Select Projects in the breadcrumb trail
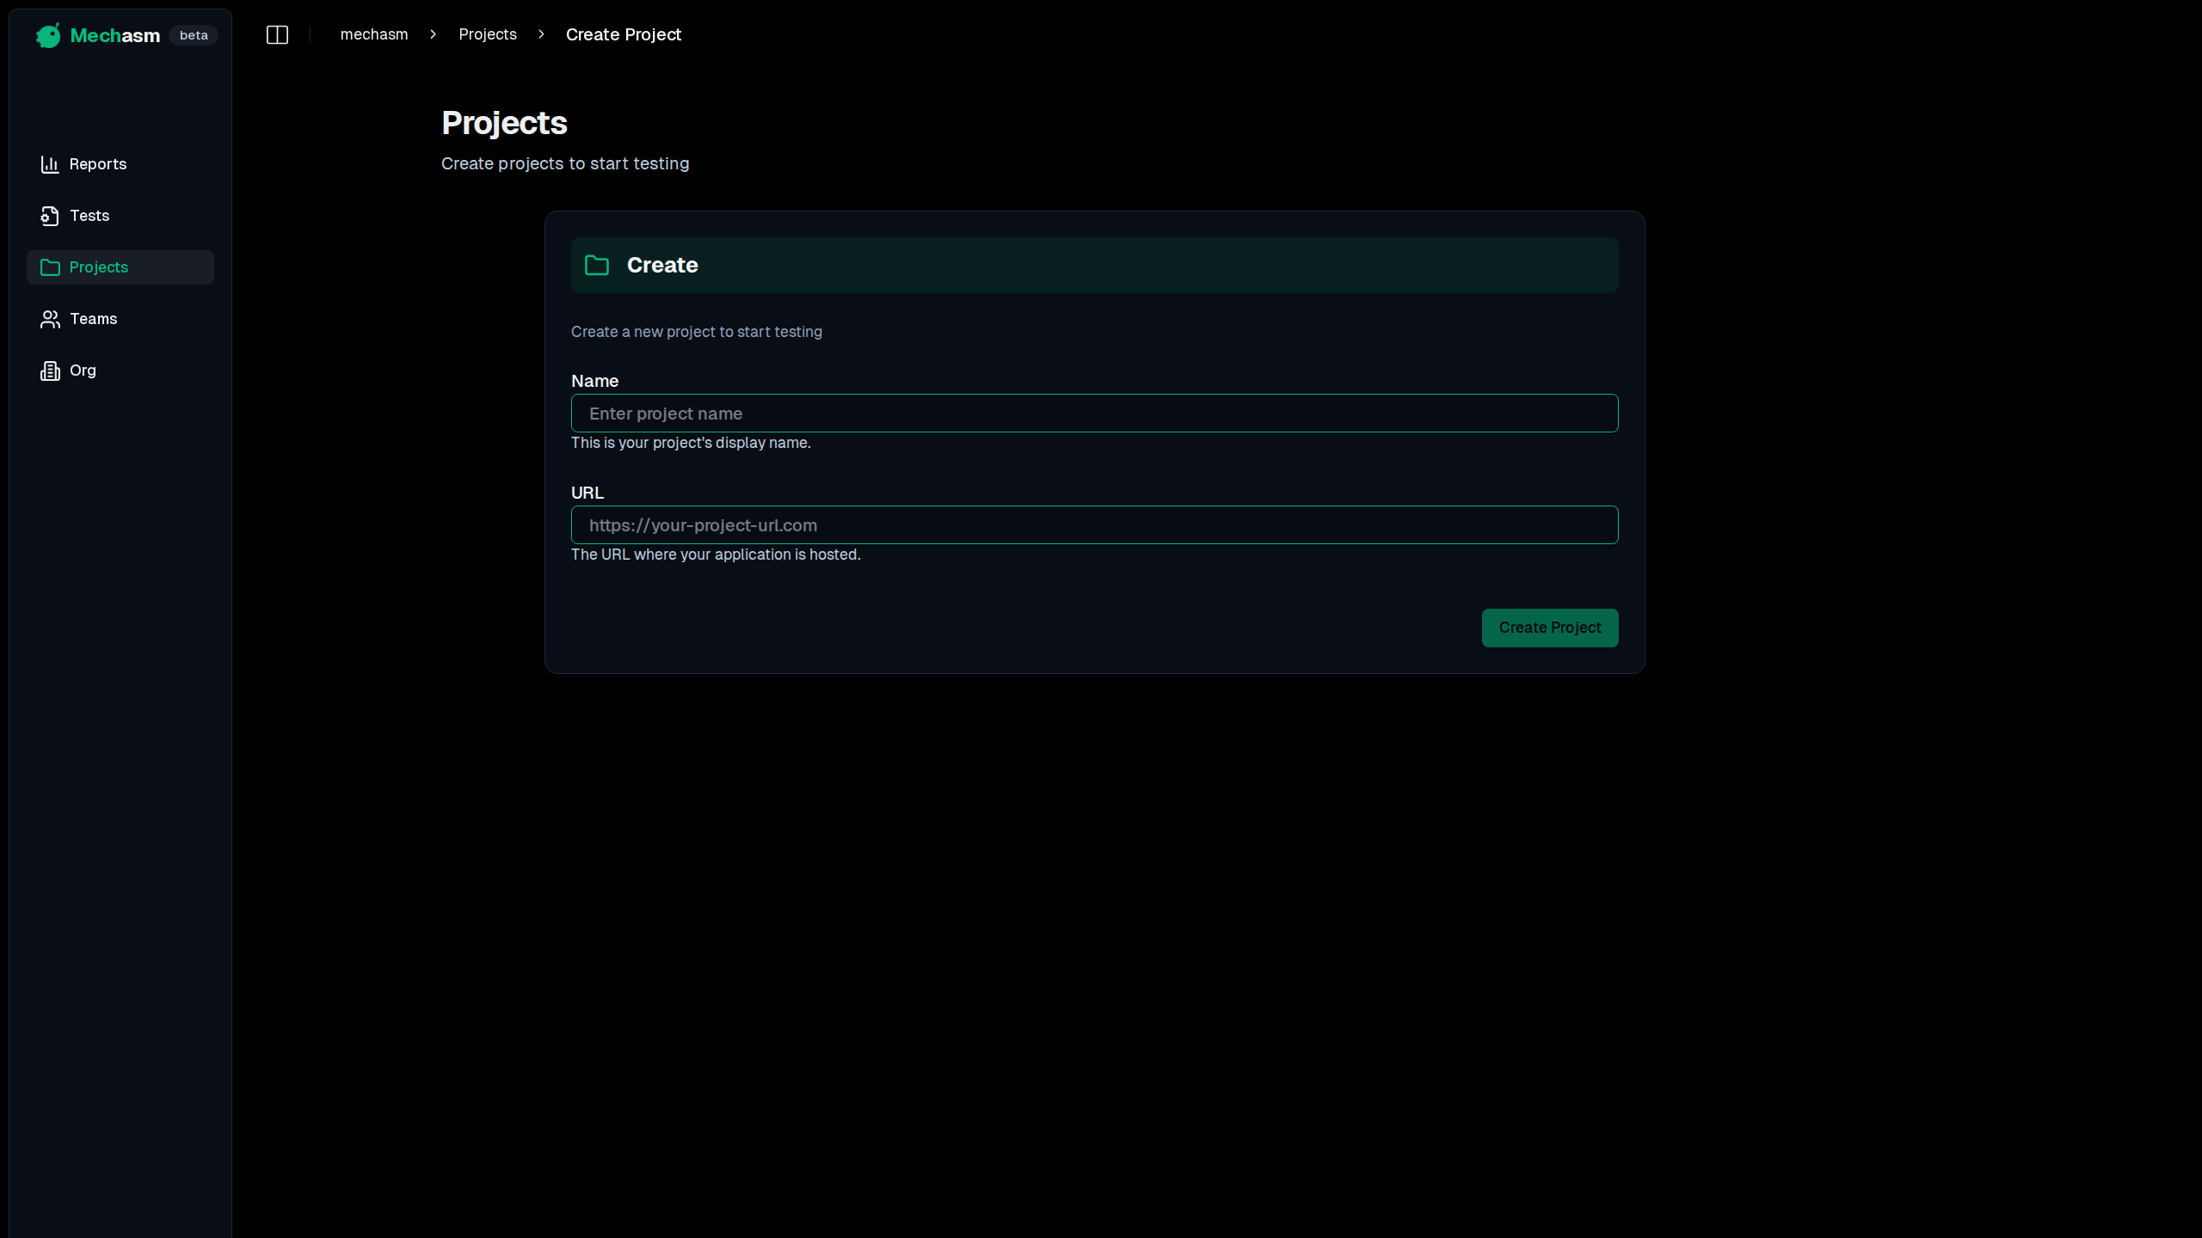This screenshot has width=2202, height=1238. [488, 34]
